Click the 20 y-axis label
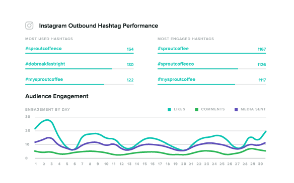294x183 pixels. pyautogui.click(x=28, y=130)
